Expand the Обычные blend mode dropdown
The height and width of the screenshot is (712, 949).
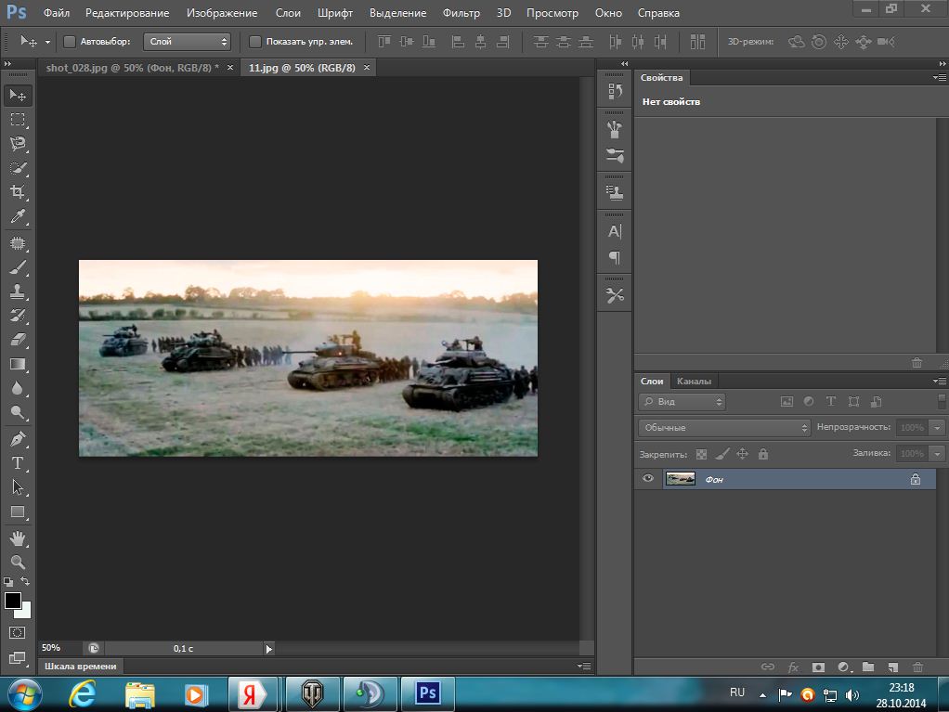(724, 428)
